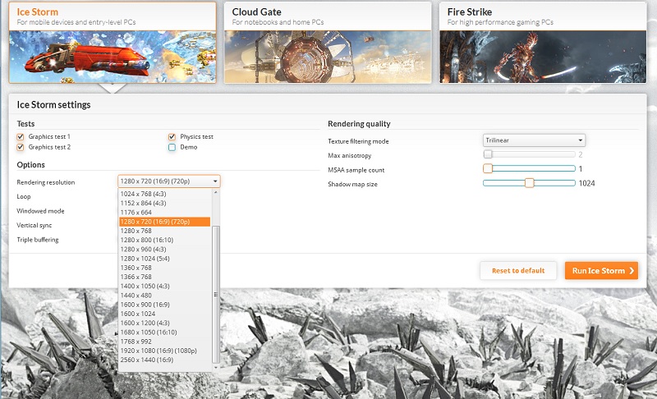Screen dimensions: 657x399
Task: Choose 1176 x 664 resolution
Action: click(x=165, y=213)
